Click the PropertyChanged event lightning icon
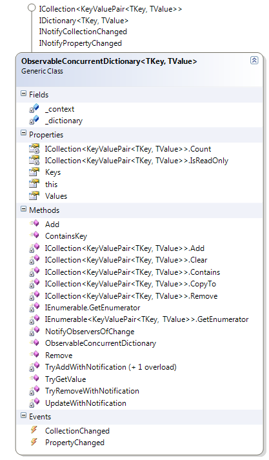The height and width of the screenshot is (460, 269). pos(34,442)
